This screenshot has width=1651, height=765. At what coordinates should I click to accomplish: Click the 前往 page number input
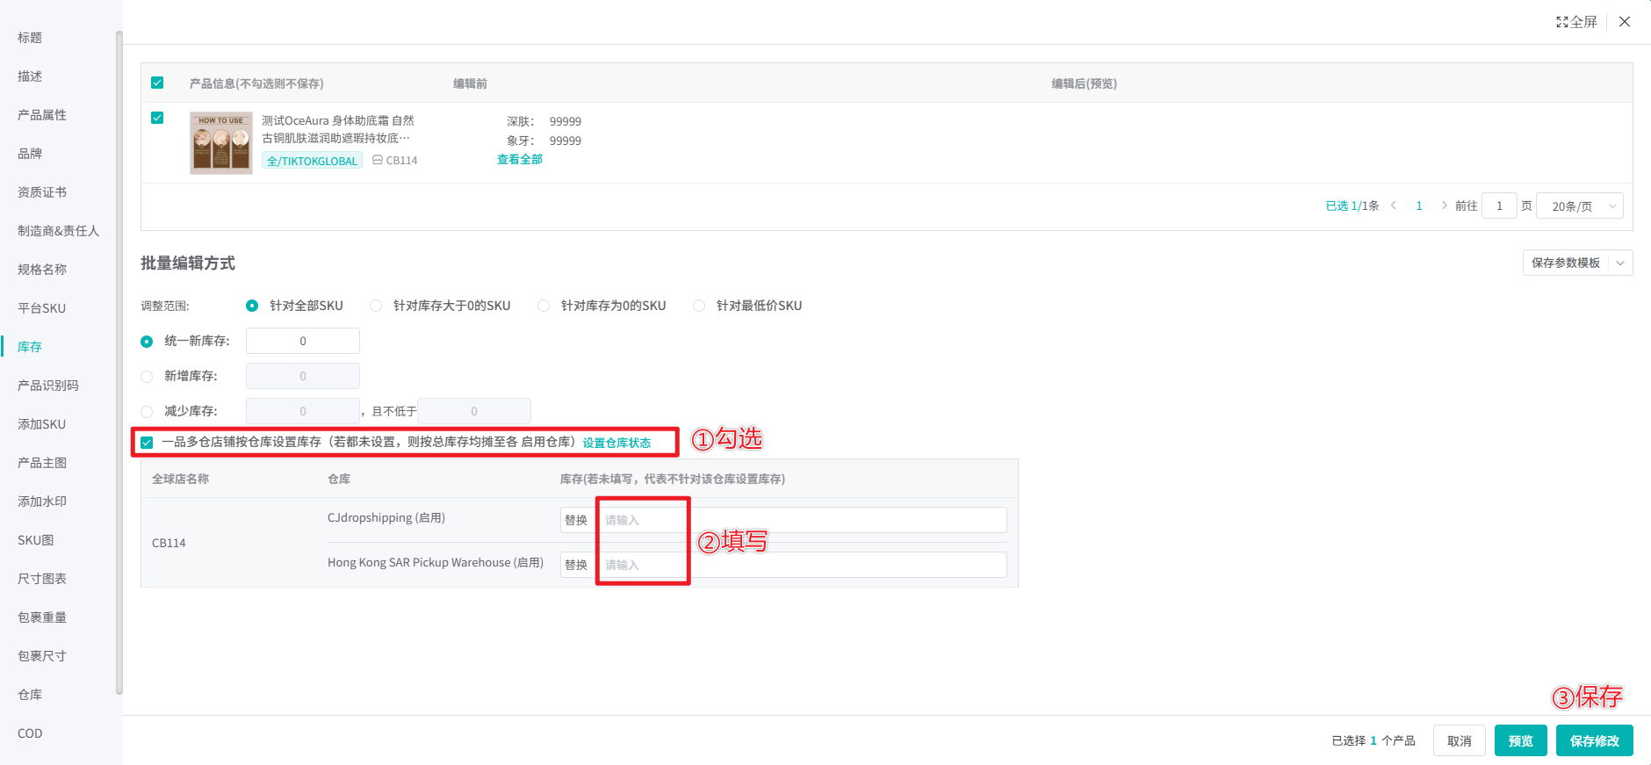click(x=1499, y=206)
